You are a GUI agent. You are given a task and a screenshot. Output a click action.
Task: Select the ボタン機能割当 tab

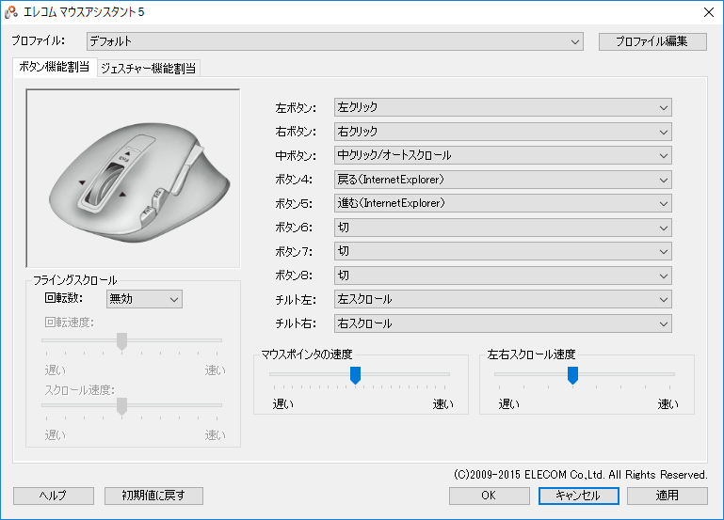tap(54, 67)
